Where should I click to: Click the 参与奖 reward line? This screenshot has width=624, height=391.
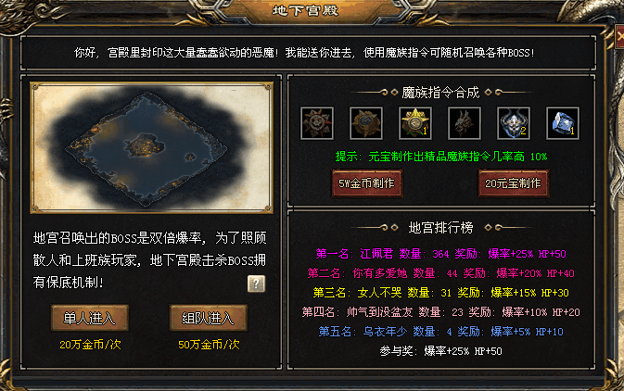coord(441,351)
